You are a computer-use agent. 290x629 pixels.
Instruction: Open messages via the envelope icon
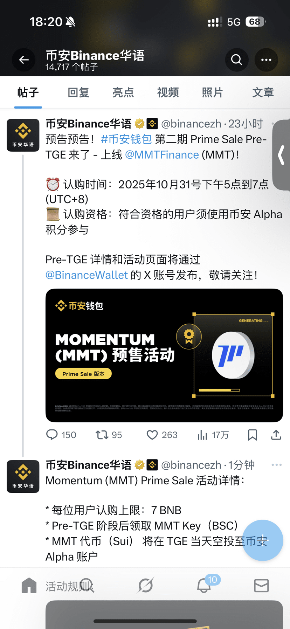pos(261,586)
